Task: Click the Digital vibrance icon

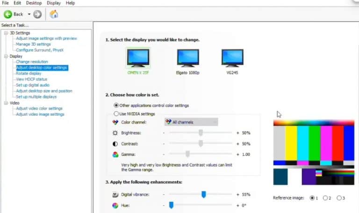Action: click(x=115, y=194)
